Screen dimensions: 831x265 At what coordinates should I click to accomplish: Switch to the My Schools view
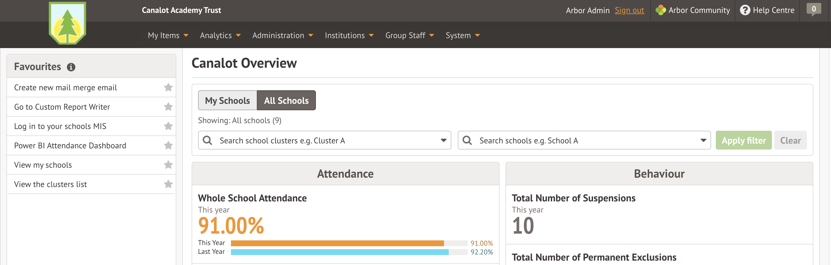(x=227, y=100)
